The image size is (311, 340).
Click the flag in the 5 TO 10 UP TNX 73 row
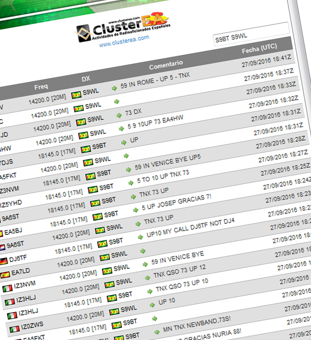pyautogui.click(x=93, y=190)
